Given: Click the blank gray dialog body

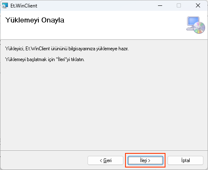Looking at the screenshot, I should (x=104, y=105).
